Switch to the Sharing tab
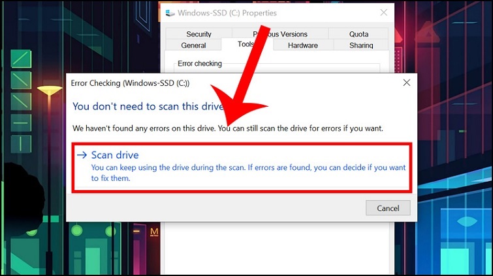493x276 pixels. pyautogui.click(x=361, y=46)
